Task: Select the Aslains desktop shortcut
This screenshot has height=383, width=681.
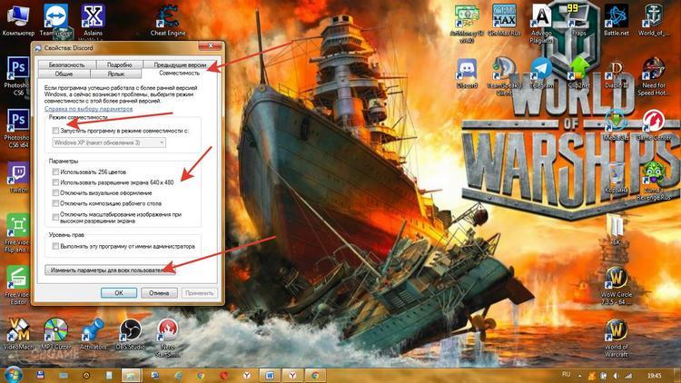Action: pos(93,20)
